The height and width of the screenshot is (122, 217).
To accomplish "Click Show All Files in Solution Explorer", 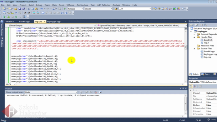I will [x=196, y=25].
